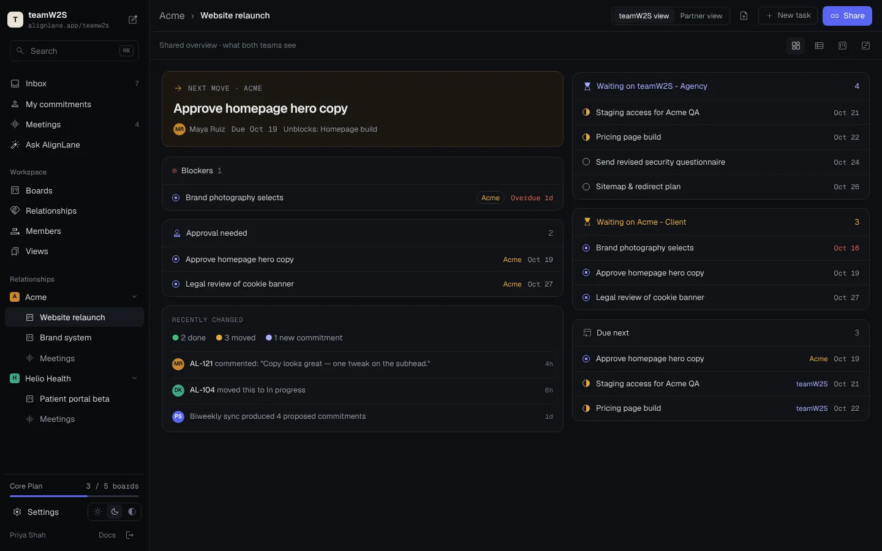This screenshot has width=882, height=551.
Task: Click the New task button
Action: coord(788,16)
